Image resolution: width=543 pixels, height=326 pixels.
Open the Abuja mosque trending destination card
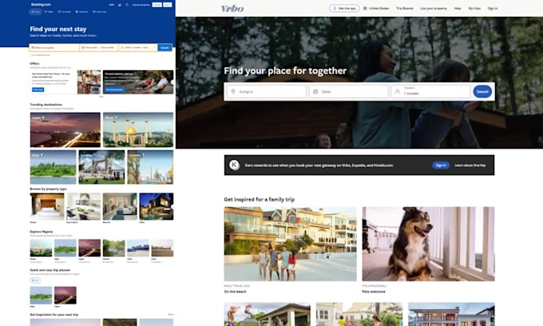point(138,130)
